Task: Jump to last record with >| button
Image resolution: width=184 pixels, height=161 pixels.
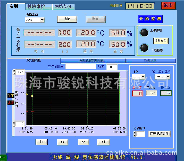Action: pos(103,142)
